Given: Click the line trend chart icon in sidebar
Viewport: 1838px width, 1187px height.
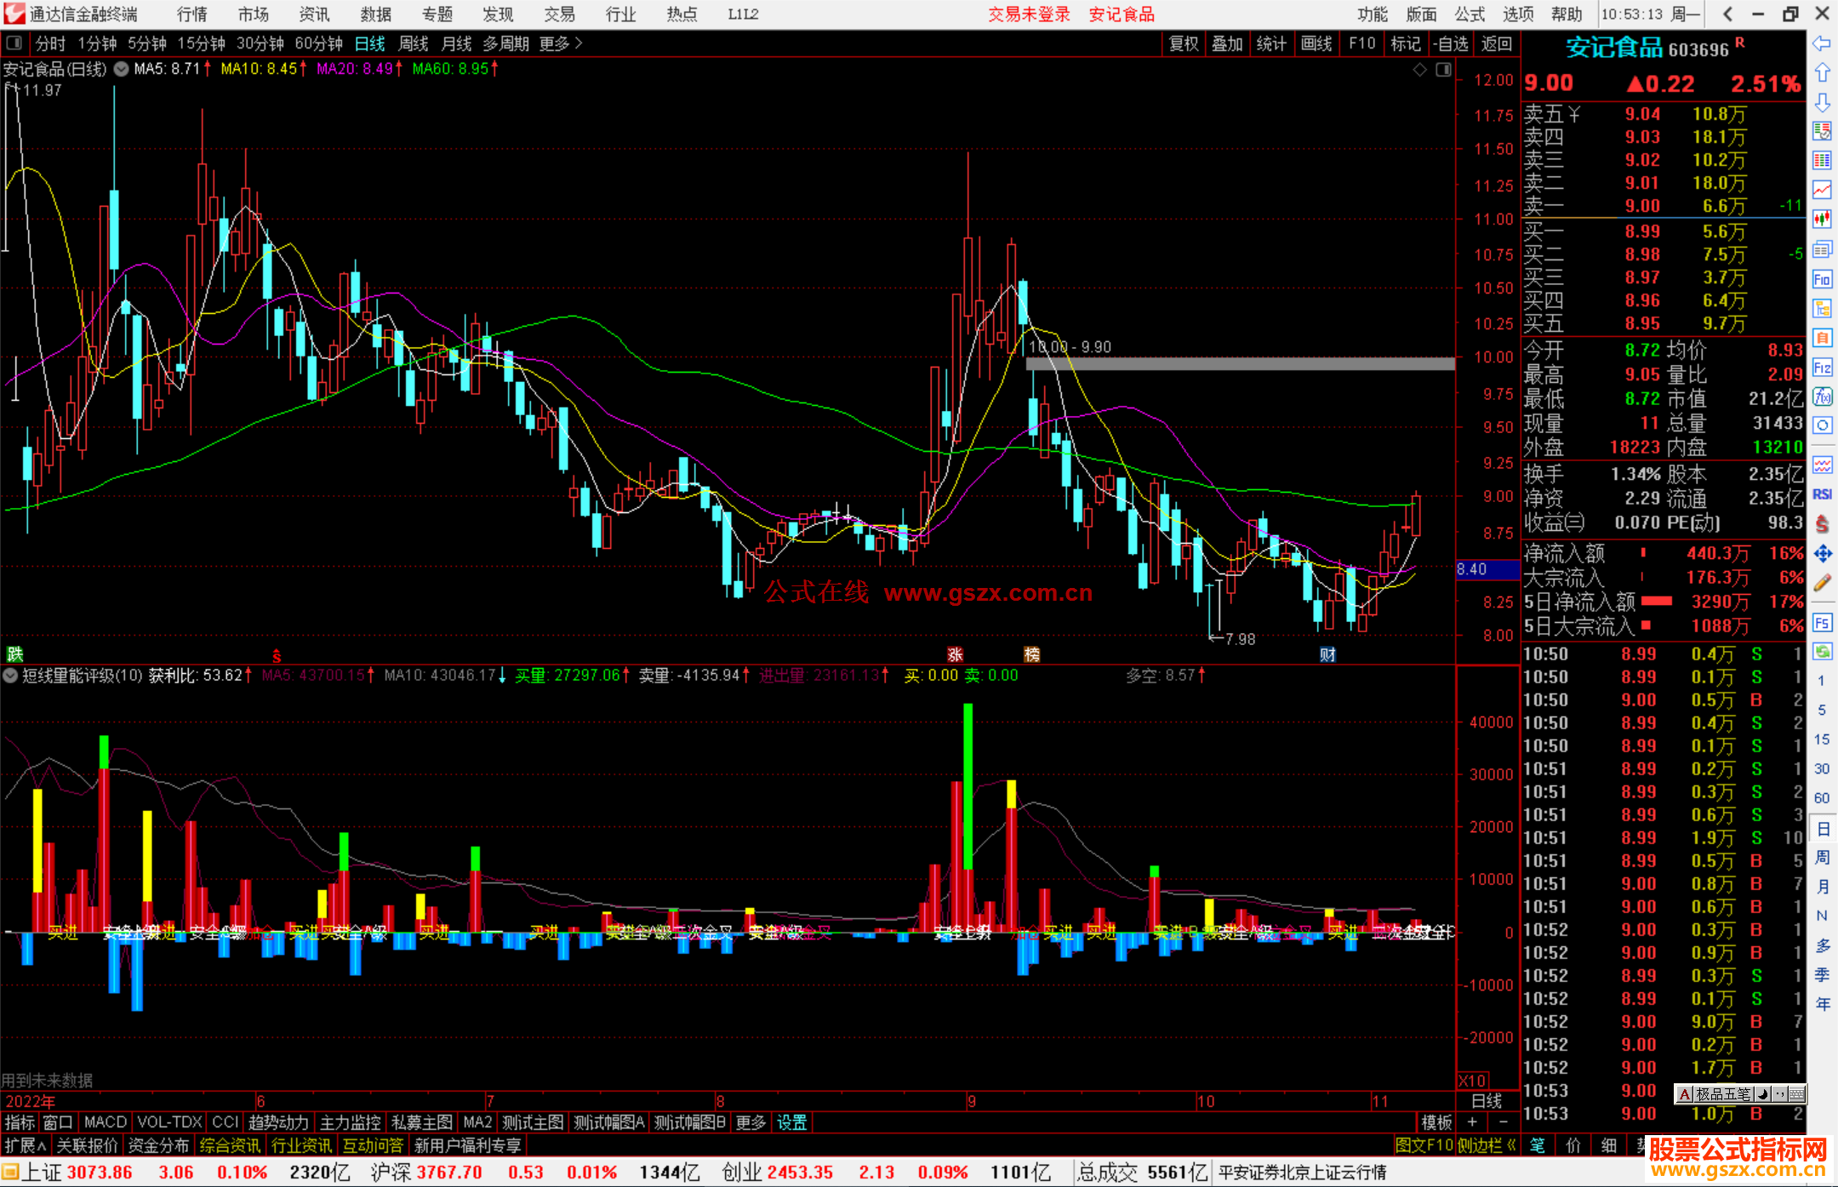Looking at the screenshot, I should tap(1822, 190).
